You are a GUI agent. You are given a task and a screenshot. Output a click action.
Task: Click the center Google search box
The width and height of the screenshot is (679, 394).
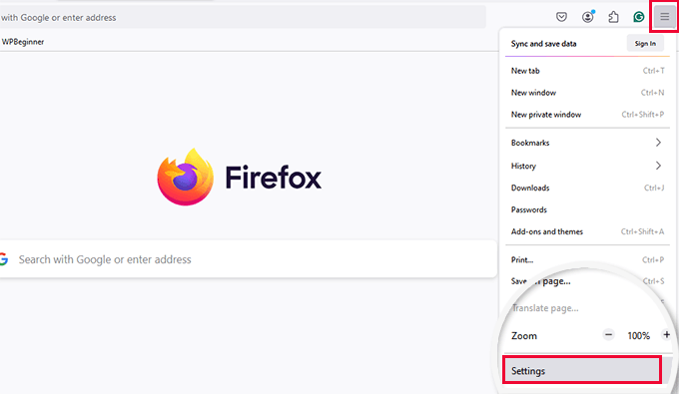point(248,259)
